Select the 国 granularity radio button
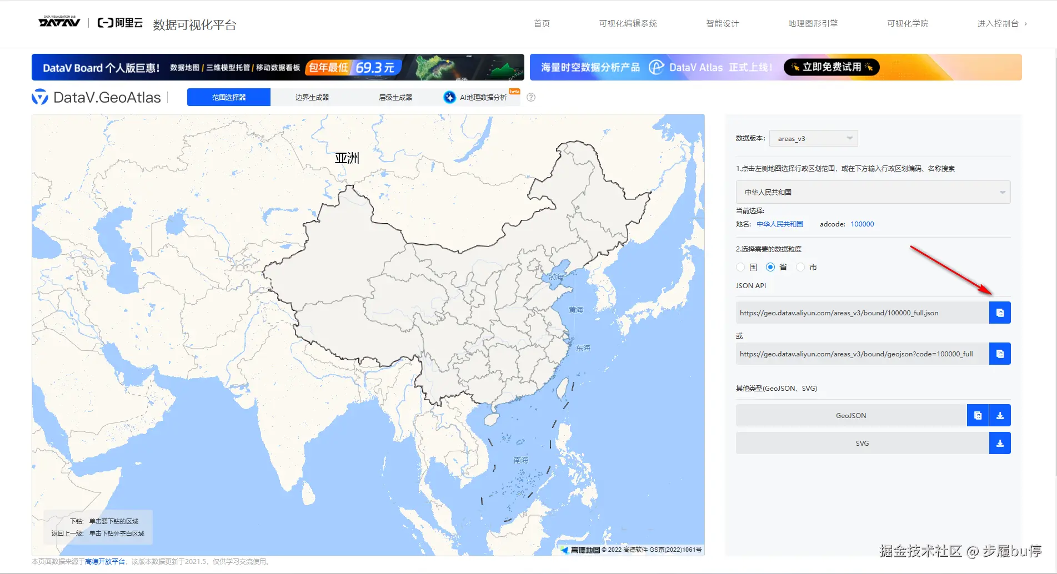Screen dimensions: 1057x574 pos(740,267)
